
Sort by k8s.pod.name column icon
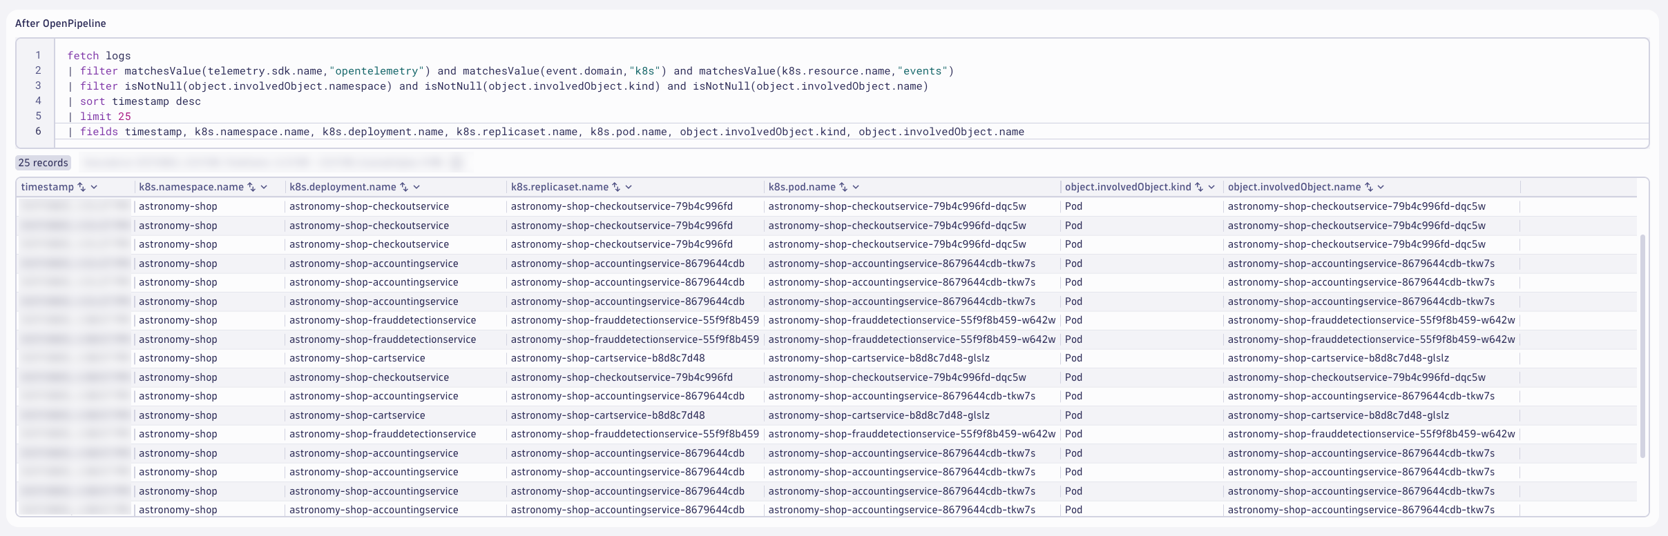point(843,187)
